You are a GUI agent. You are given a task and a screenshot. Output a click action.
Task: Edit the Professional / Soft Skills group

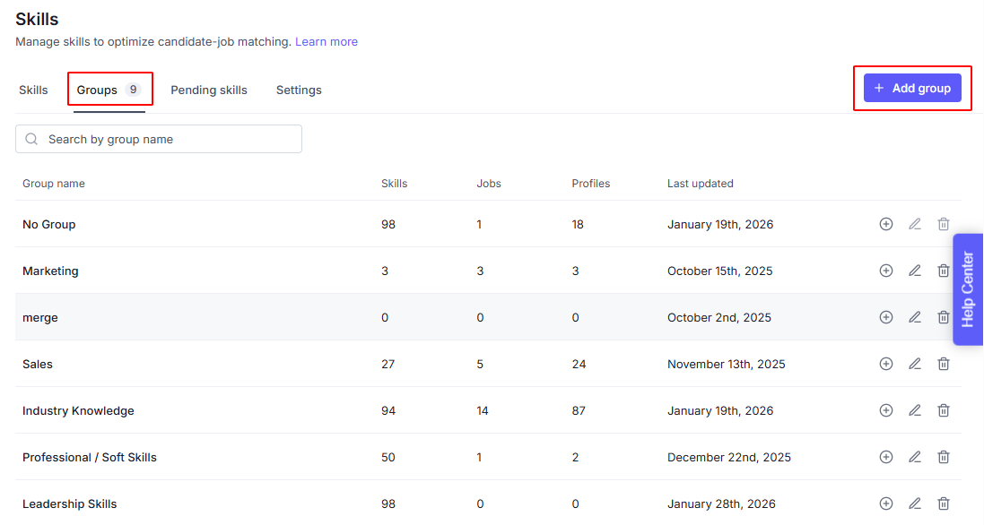[915, 457]
